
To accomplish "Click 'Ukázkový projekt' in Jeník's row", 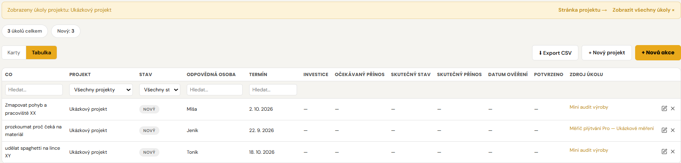I will tap(88, 130).
